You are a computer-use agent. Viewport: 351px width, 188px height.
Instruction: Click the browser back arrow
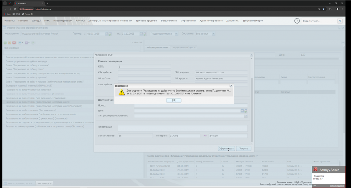point(5,9)
